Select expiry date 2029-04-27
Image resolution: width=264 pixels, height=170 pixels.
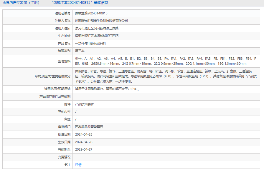point(84,149)
